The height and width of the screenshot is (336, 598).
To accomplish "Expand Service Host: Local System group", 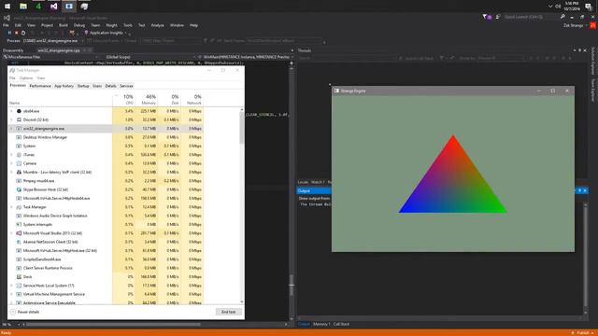I will click(x=11, y=286).
